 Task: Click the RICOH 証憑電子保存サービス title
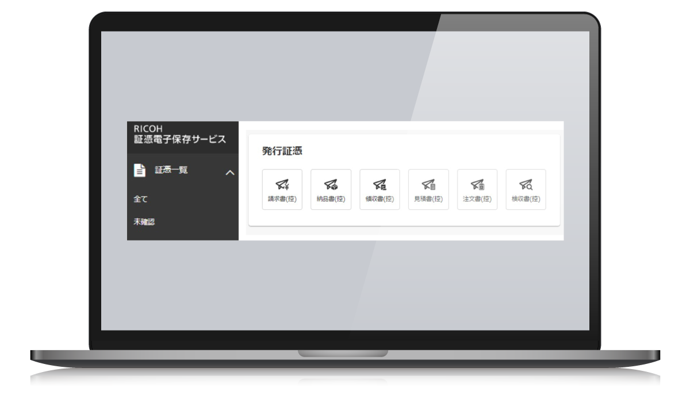coord(179,140)
